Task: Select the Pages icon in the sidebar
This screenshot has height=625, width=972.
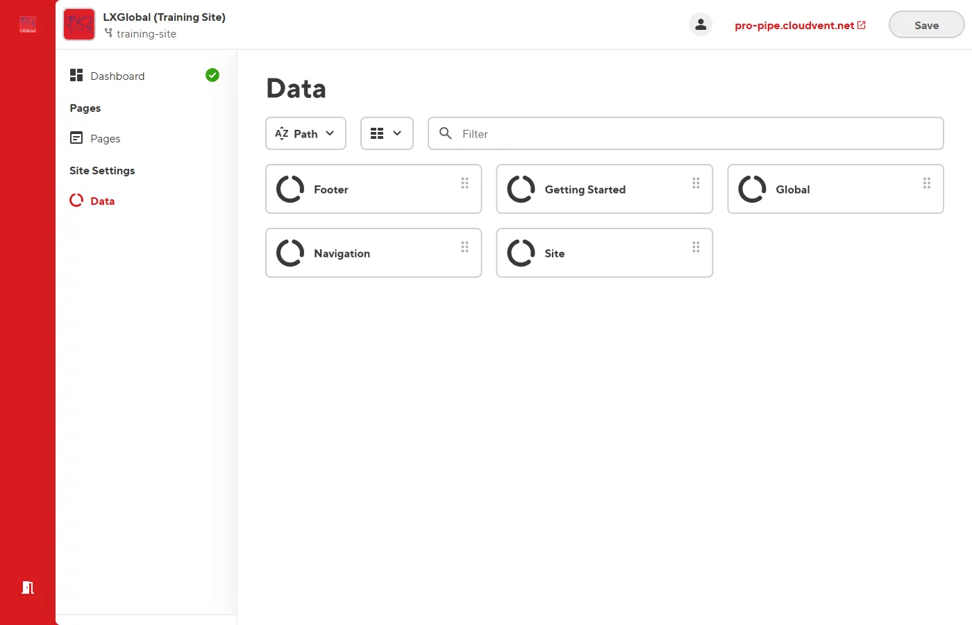Action: click(x=76, y=138)
